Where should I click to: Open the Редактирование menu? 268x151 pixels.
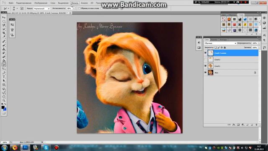pyautogui.click(x=24, y=3)
